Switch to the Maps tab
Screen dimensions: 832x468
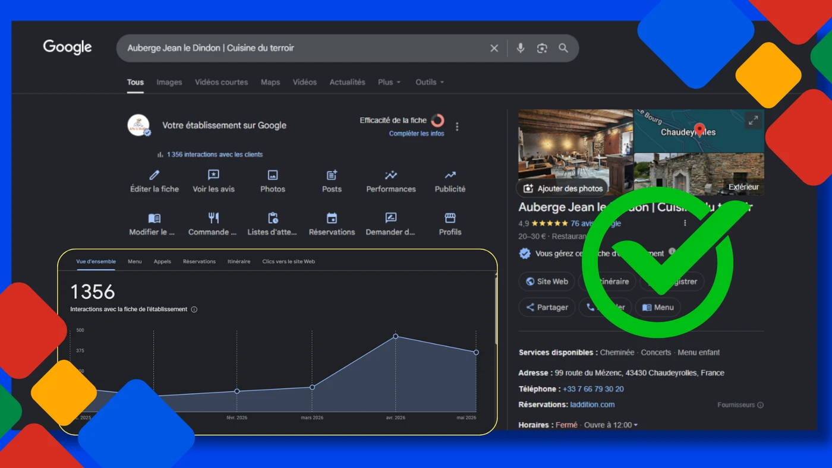(x=270, y=82)
